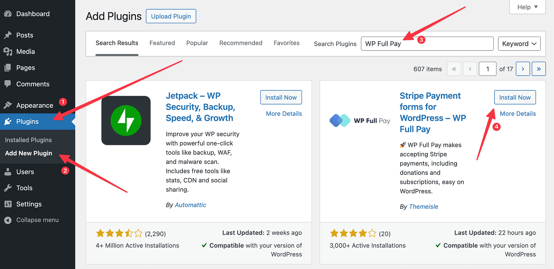Open Comments via the speech bubble icon
The height and width of the screenshot is (269, 554).
click(x=8, y=84)
